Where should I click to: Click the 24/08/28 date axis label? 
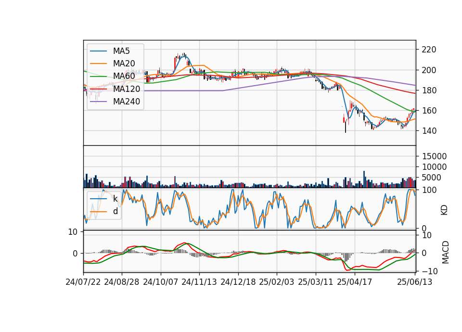pyautogui.click(x=122, y=282)
